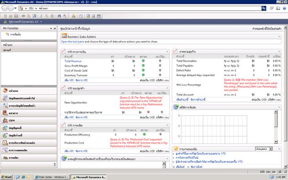Click the green status circle in Production Efficiency row
288x180 pixels.
click(144, 135)
